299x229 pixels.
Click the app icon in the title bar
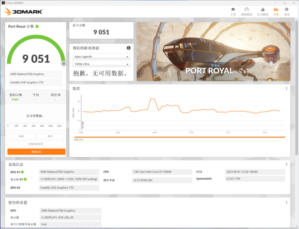[x=3, y=3]
